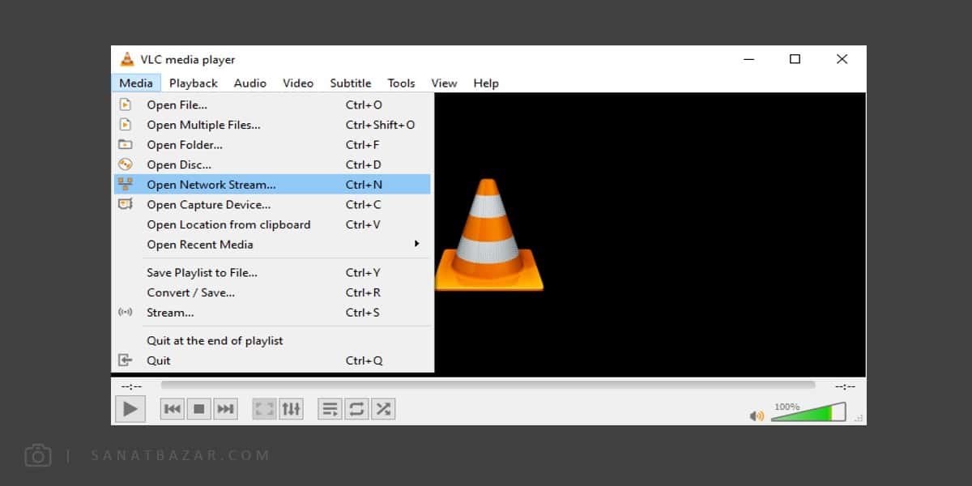Close the open Media menu tab
The image size is (972, 486).
(136, 83)
